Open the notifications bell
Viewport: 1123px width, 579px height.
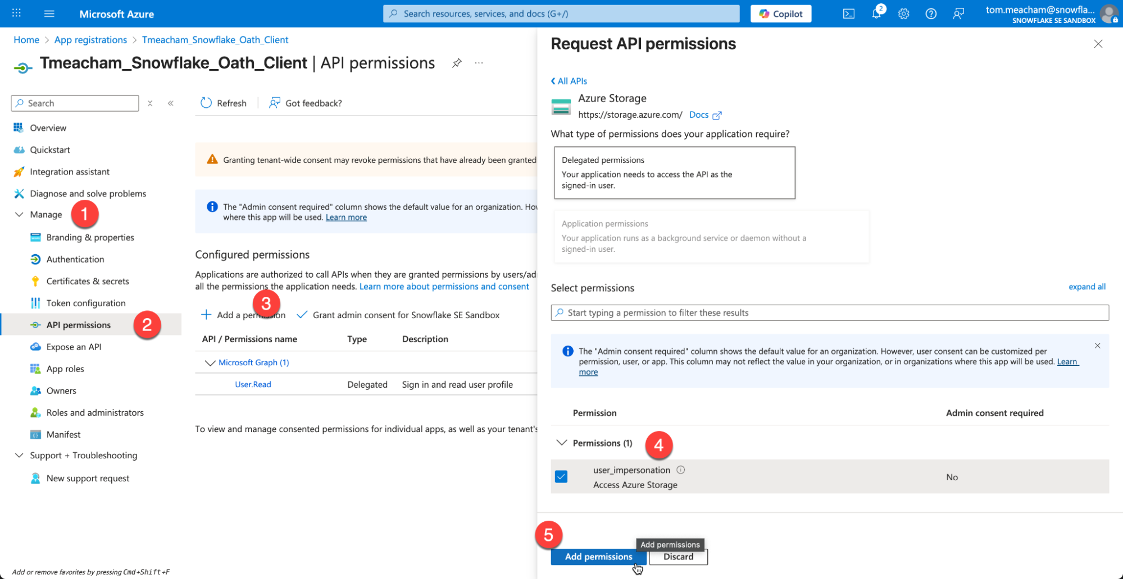coord(876,13)
